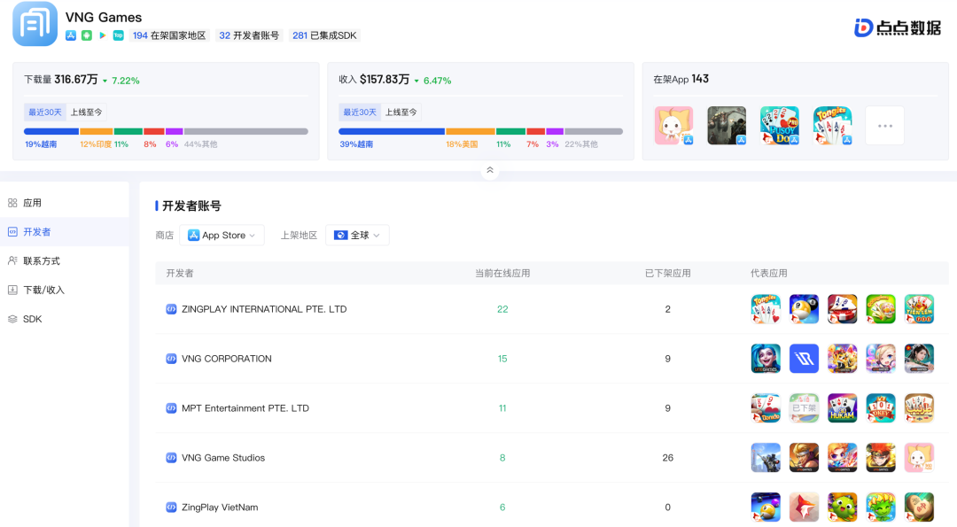
Task: Open the pink rabbit app in 在架App
Action: (673, 126)
